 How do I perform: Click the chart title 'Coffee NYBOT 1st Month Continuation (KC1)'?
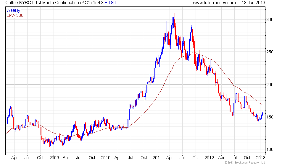pyautogui.click(x=49, y=3)
